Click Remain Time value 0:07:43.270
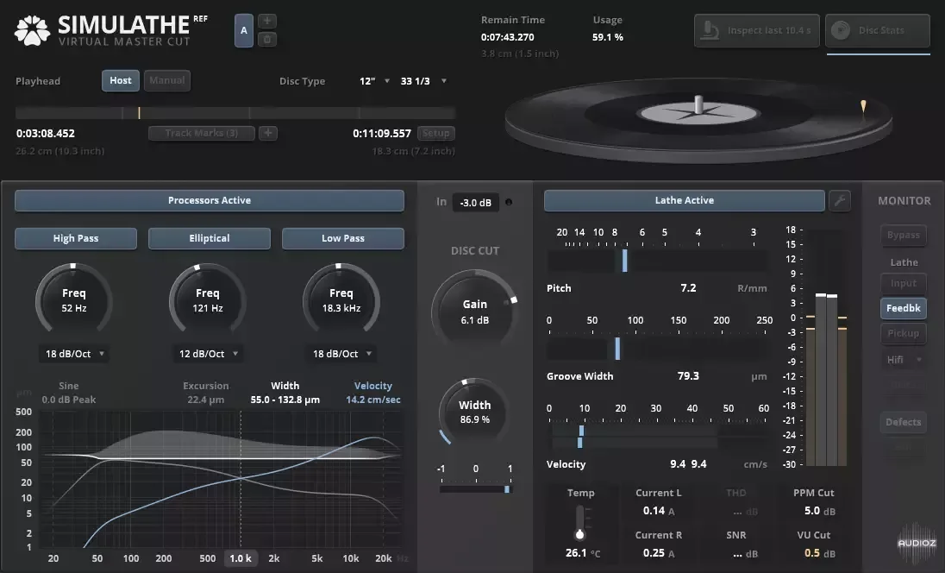Image resolution: width=945 pixels, height=573 pixels. (x=508, y=37)
